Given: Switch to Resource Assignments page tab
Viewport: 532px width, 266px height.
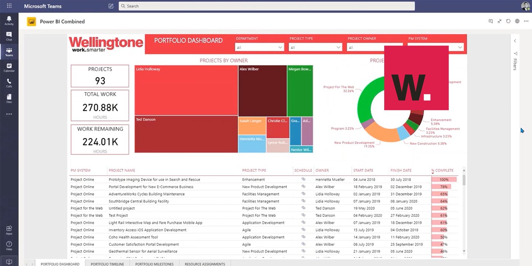Looking at the screenshot, I should [205, 263].
